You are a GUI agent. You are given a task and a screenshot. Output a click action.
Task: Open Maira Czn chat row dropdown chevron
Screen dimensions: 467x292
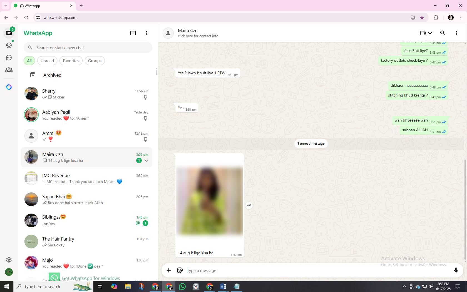coord(146,160)
